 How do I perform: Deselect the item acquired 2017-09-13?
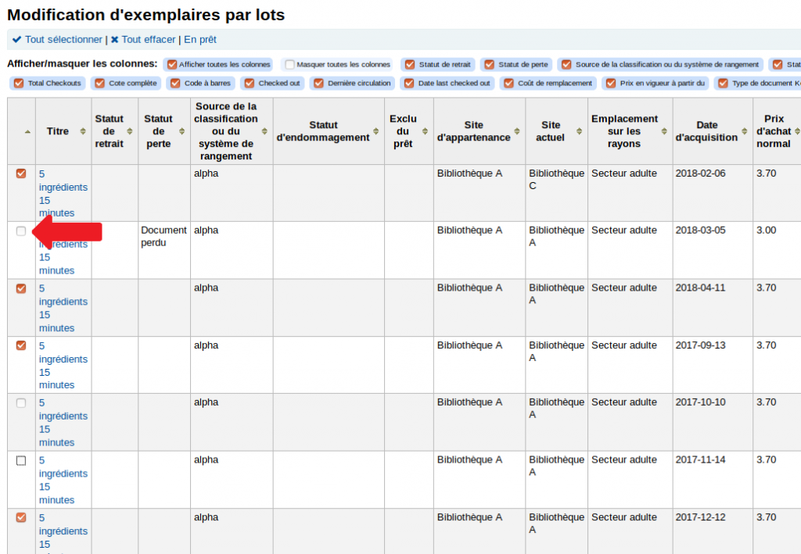tap(21, 345)
